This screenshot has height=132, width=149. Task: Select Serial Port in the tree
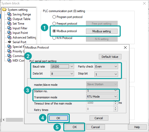(x=19, y=42)
